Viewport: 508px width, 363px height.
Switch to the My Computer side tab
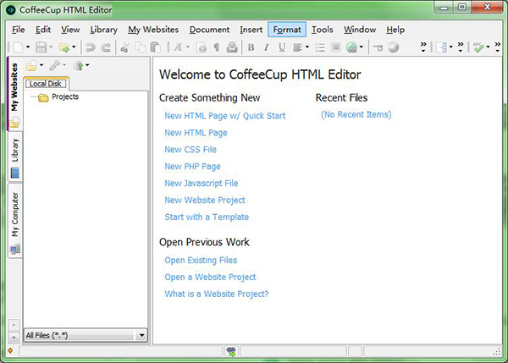15,215
